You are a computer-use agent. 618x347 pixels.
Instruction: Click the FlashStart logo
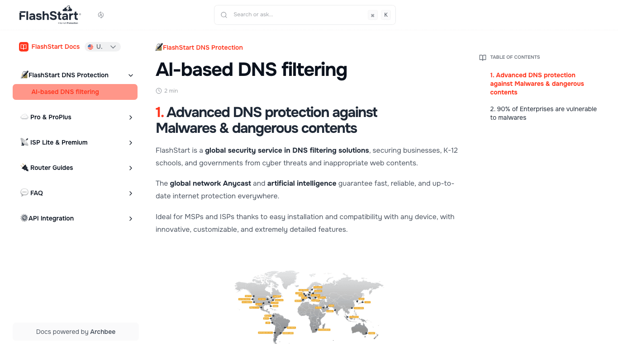pos(50,15)
